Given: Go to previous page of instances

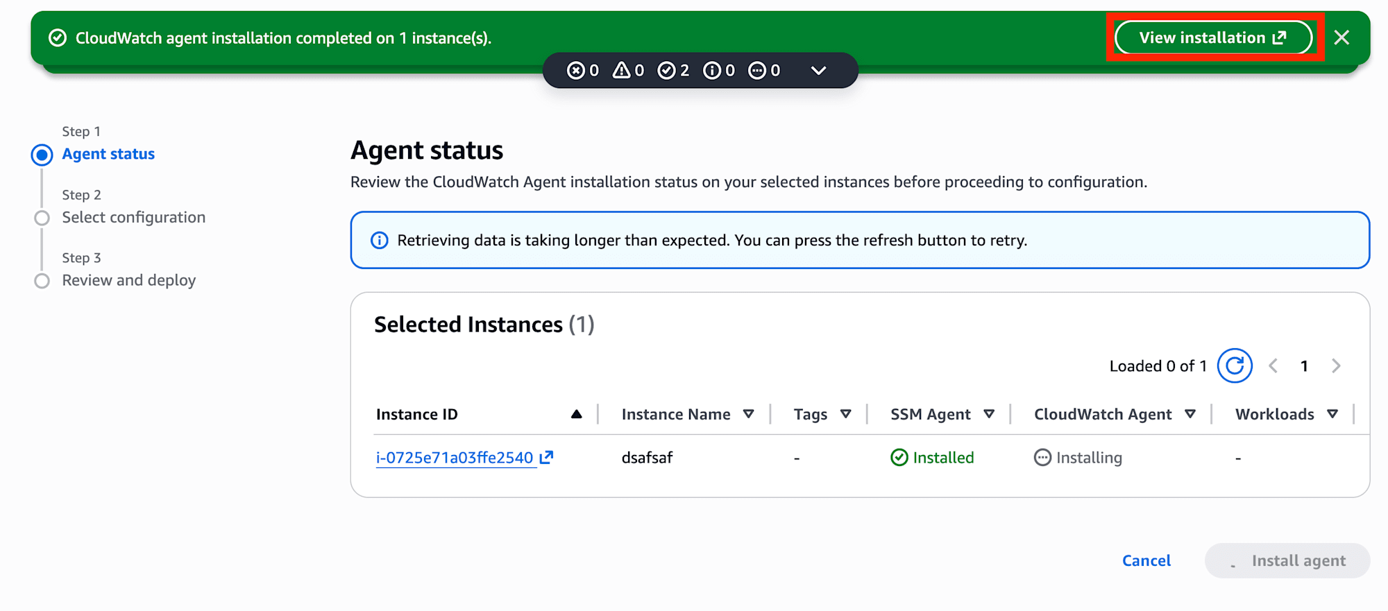Looking at the screenshot, I should click(1273, 365).
